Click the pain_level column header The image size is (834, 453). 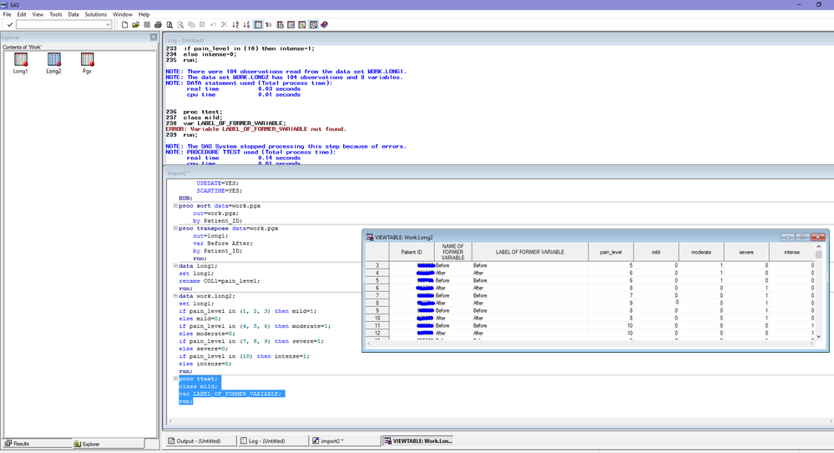click(610, 252)
